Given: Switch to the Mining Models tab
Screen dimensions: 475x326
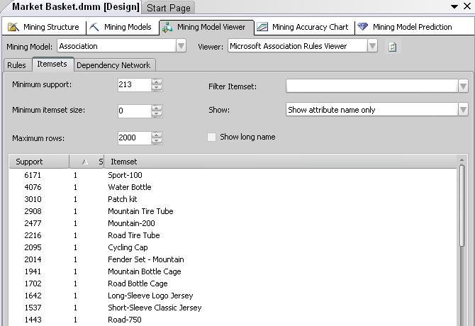Looking at the screenshot, I should pyautogui.click(x=123, y=27).
